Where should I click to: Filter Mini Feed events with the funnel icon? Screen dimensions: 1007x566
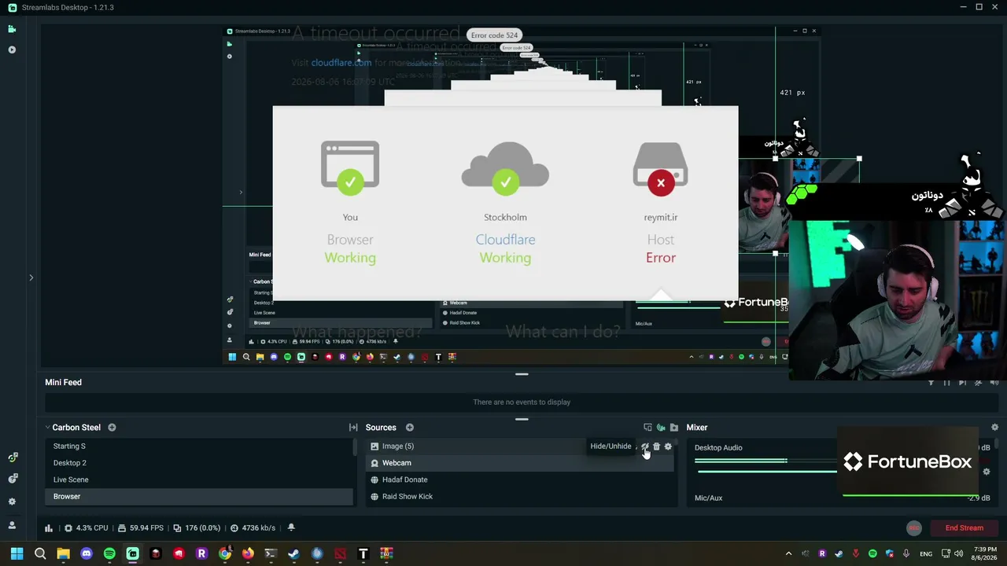931,383
